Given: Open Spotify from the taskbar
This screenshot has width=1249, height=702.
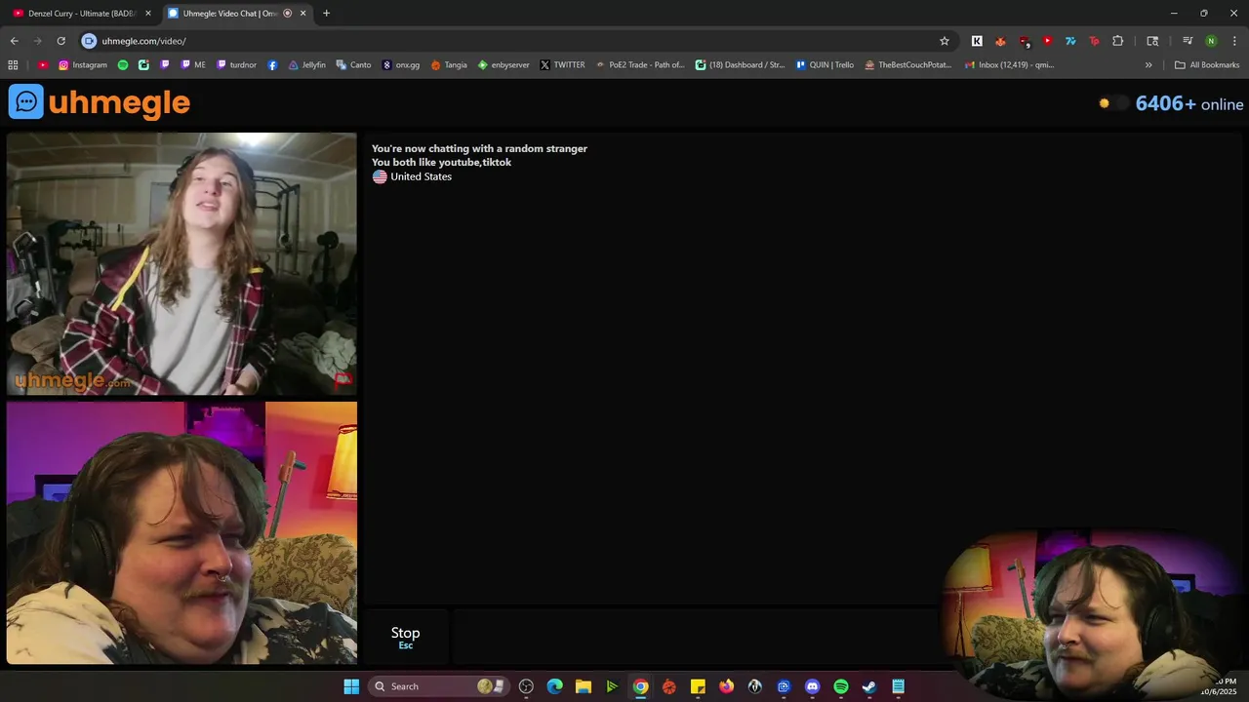Looking at the screenshot, I should (840, 686).
